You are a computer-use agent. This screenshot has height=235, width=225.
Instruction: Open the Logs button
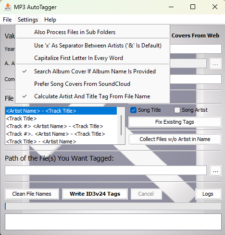point(208,194)
